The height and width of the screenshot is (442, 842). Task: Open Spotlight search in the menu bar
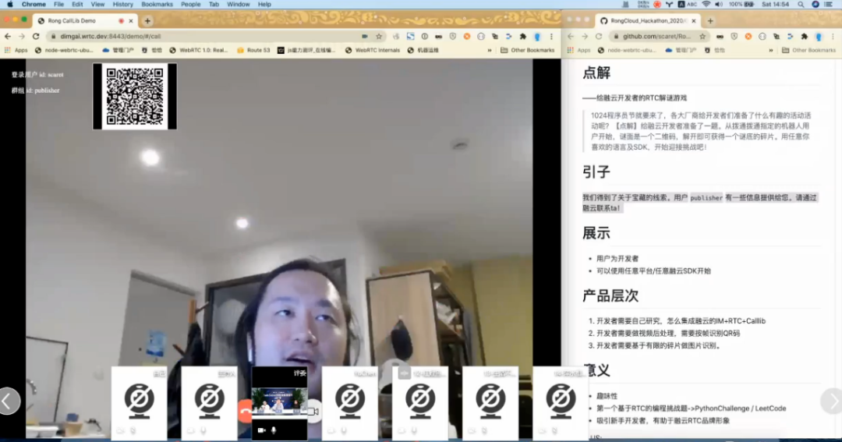(801, 5)
